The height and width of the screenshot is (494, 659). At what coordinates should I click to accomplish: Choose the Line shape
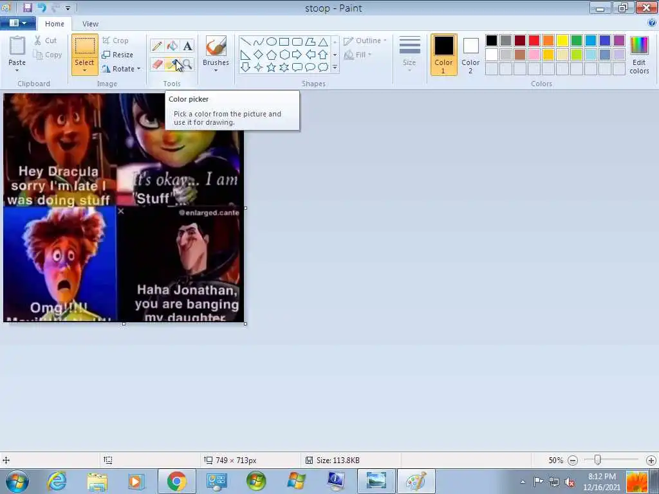(x=245, y=42)
